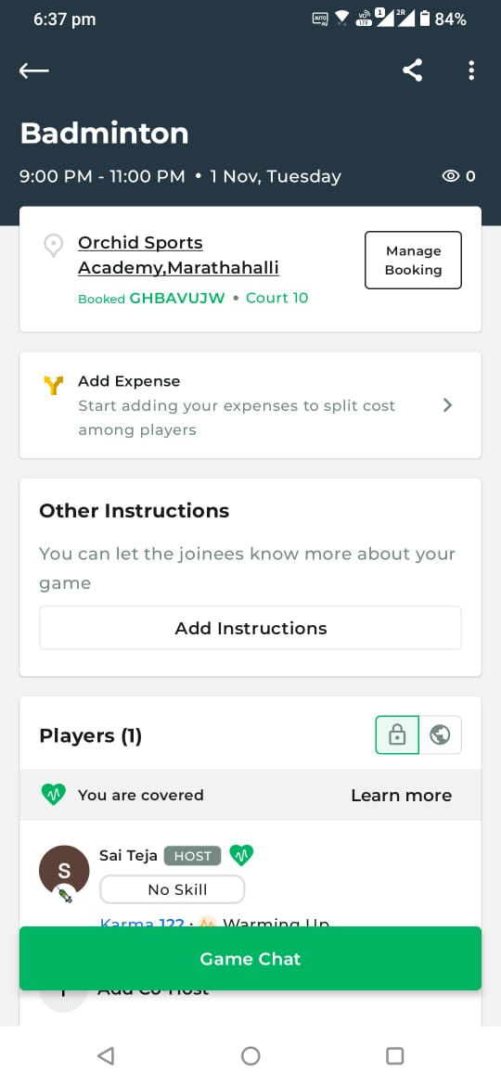
Task: Tap the location pin icon
Action: (53, 246)
